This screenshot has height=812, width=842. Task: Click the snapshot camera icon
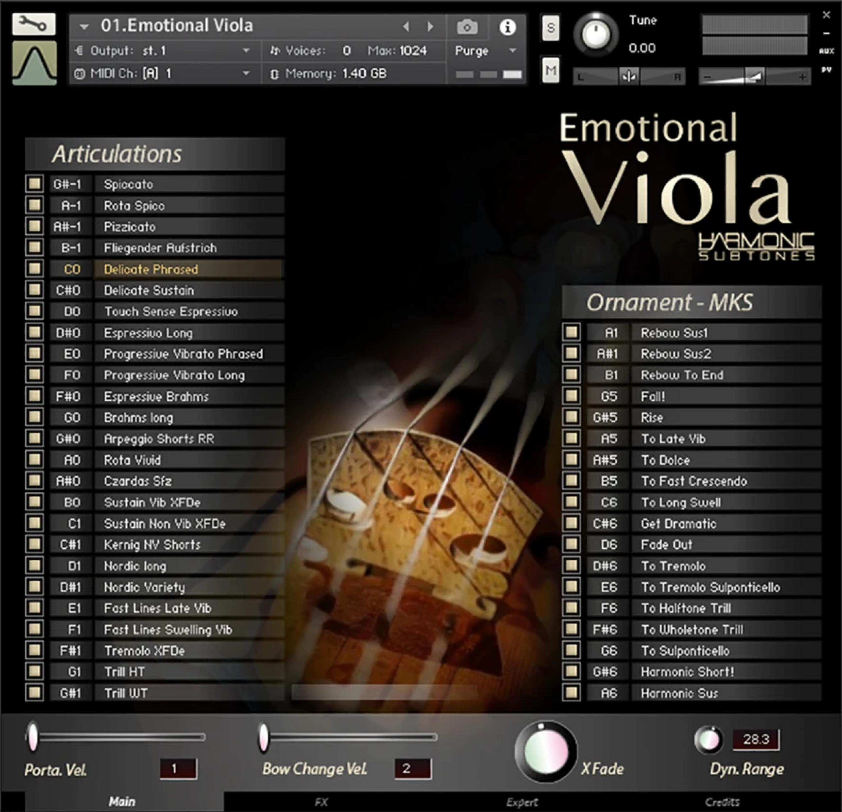coord(467,27)
